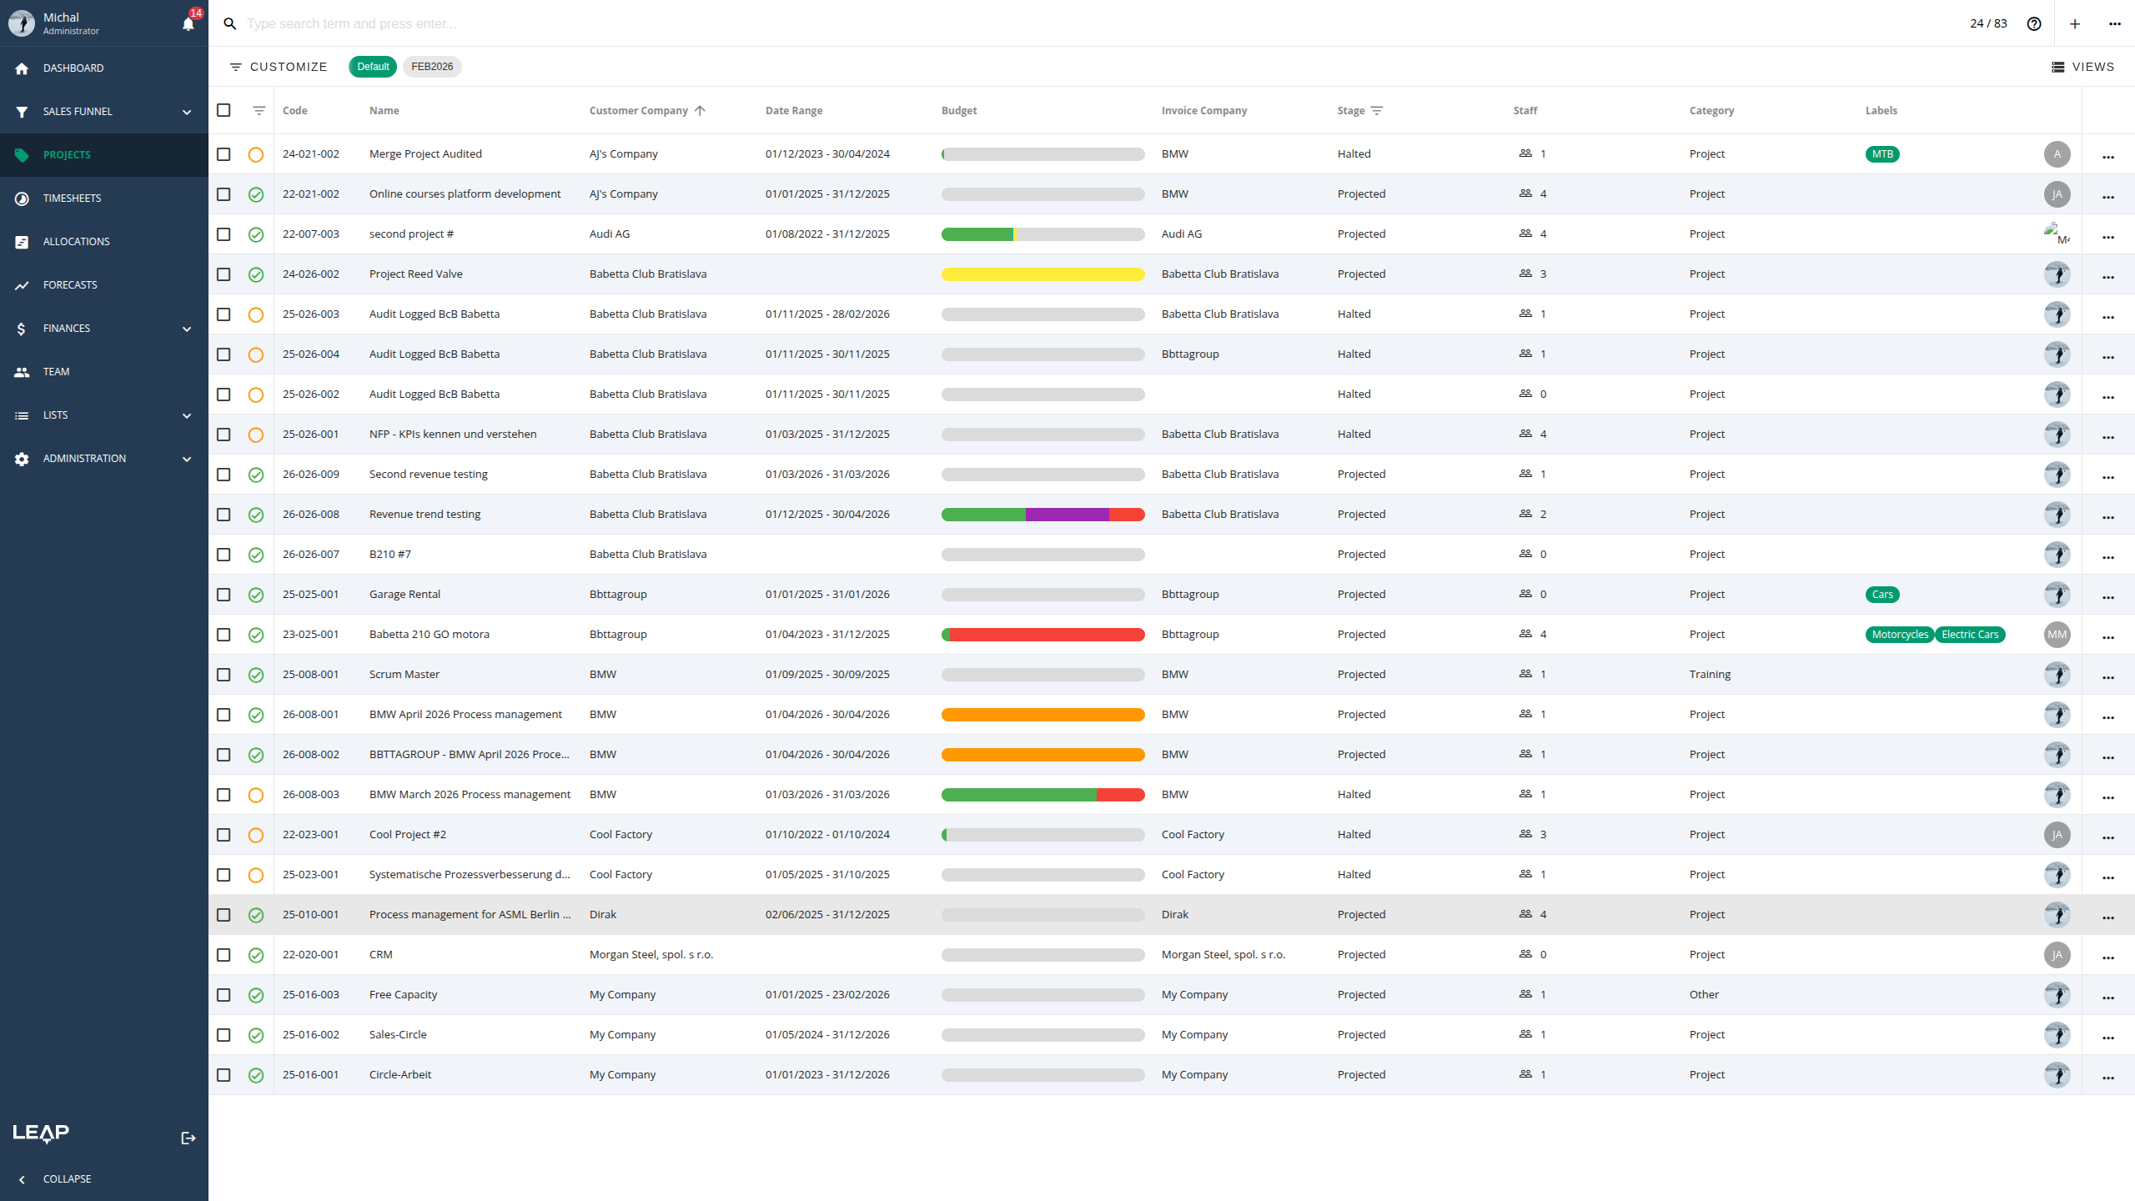Switch to the FEB2026 view chip
The height and width of the screenshot is (1201, 2135).
point(432,67)
